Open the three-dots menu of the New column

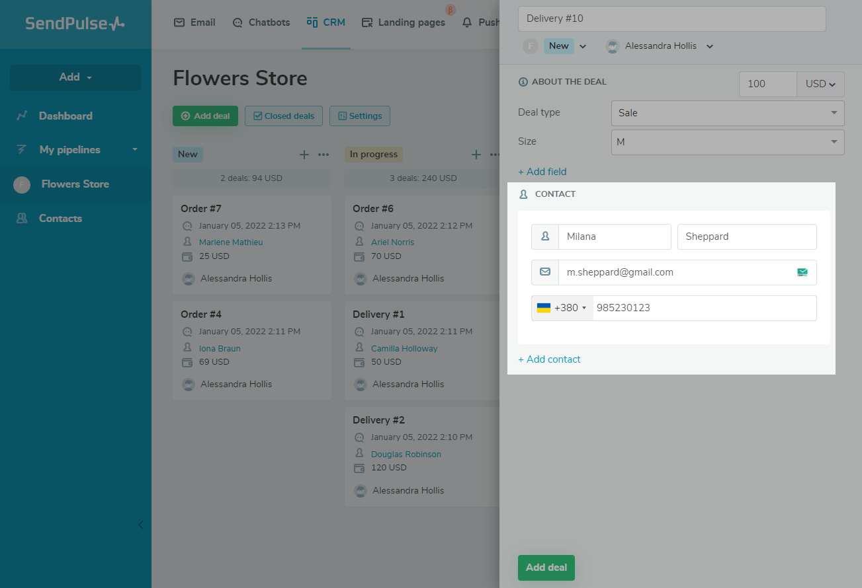[323, 155]
